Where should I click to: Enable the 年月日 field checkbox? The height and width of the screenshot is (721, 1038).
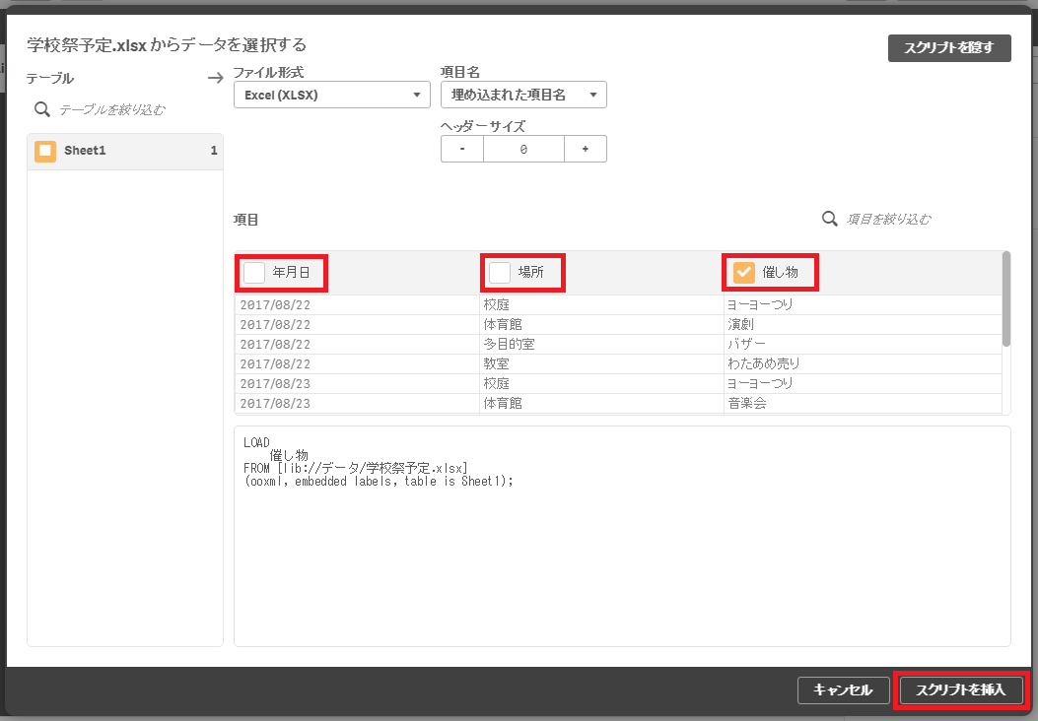[x=254, y=273]
